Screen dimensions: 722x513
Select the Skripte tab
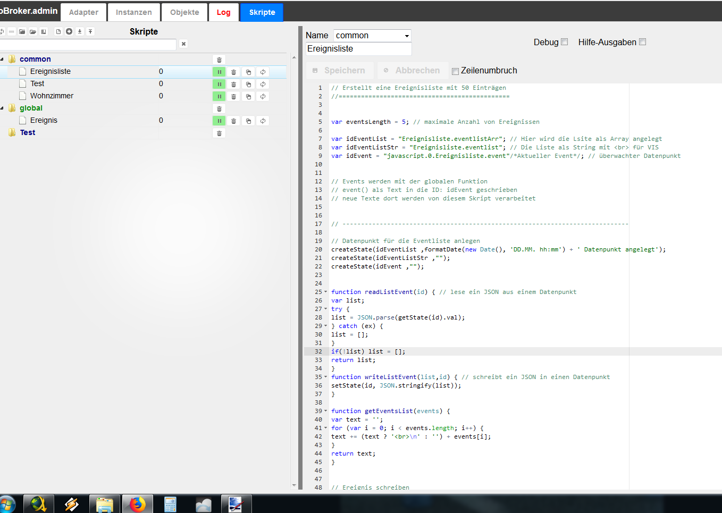[x=262, y=12]
